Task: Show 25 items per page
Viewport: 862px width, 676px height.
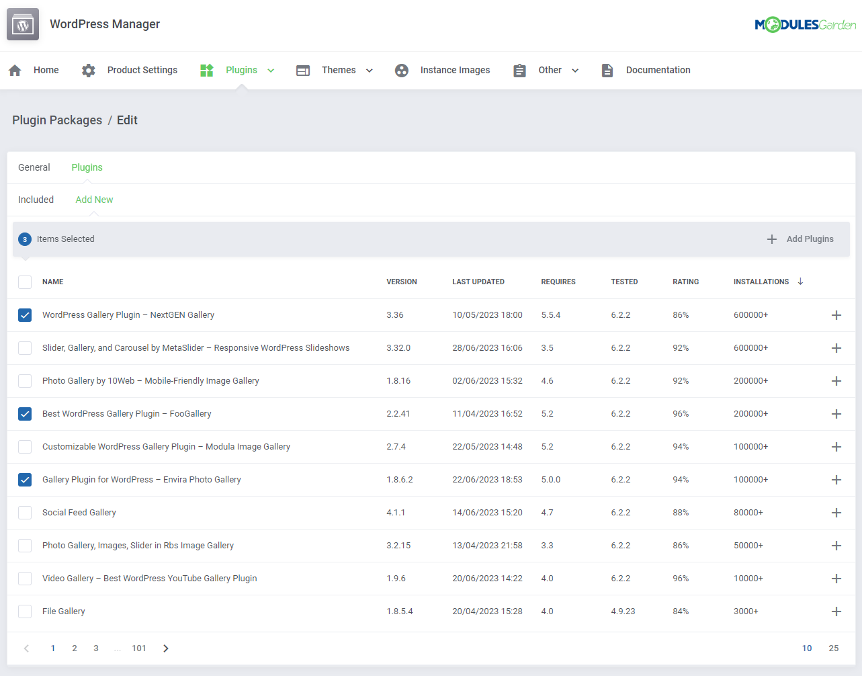Action: coord(834,648)
